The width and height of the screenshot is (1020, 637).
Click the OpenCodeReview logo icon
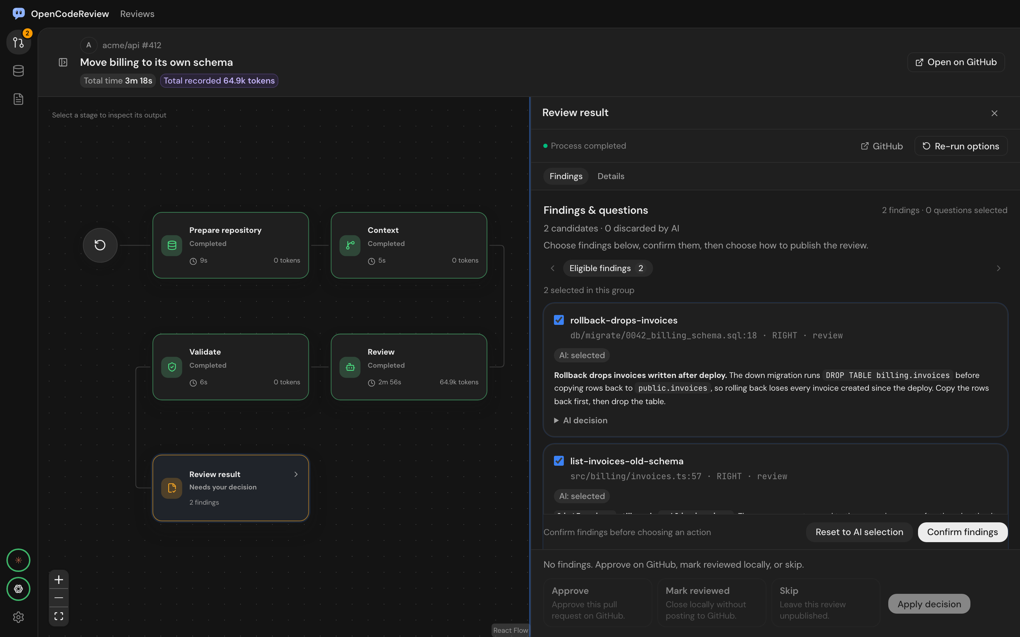click(18, 14)
